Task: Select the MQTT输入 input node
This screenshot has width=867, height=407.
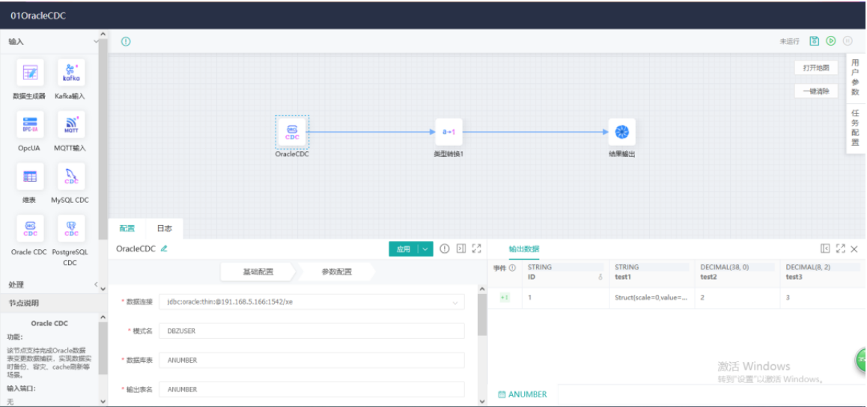Action: tap(71, 125)
